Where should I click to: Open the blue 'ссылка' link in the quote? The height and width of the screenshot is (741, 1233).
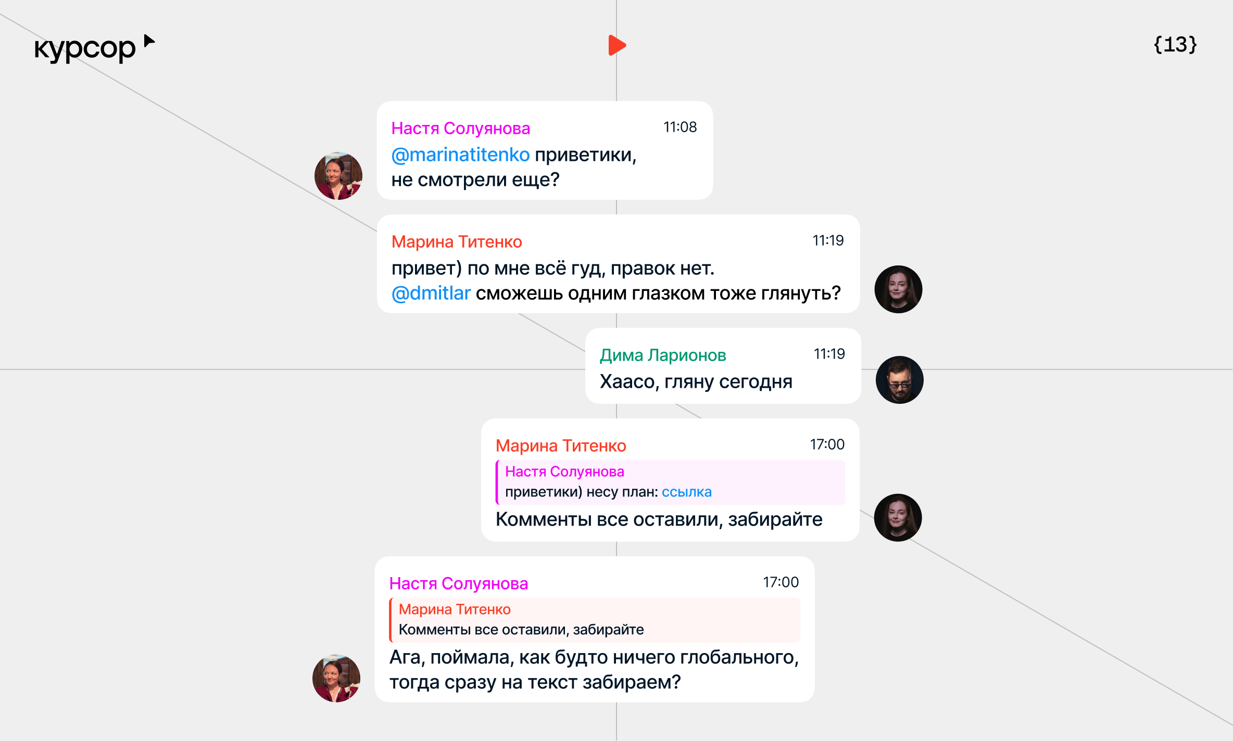[686, 492]
